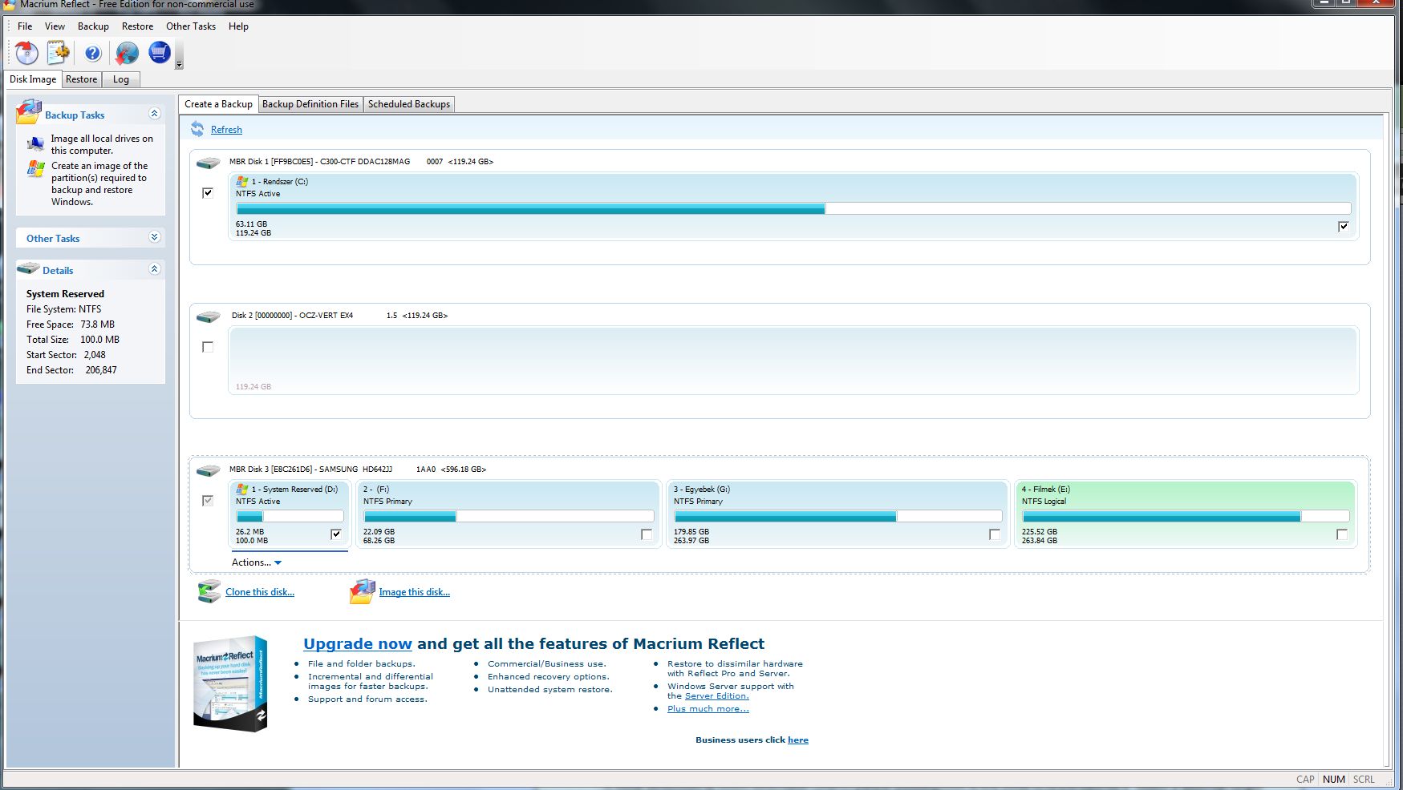1403x790 pixels.
Task: Click the business users 'here' link
Action: pyautogui.click(x=798, y=740)
